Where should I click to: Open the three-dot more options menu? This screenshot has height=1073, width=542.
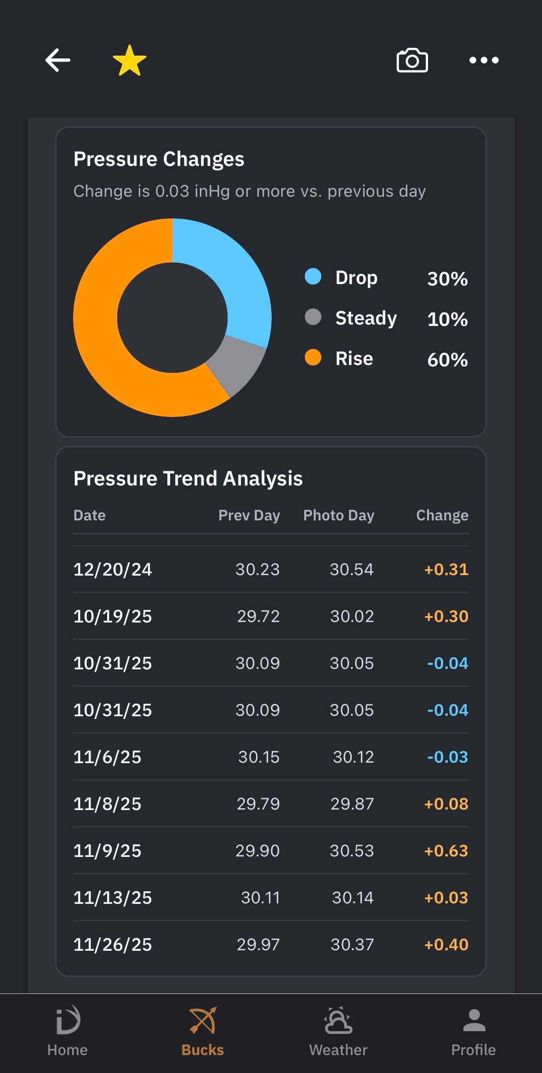pos(484,60)
